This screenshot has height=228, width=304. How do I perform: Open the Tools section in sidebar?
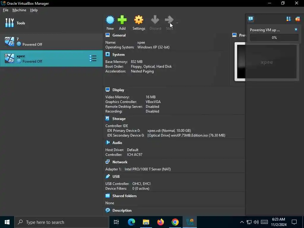51,23
